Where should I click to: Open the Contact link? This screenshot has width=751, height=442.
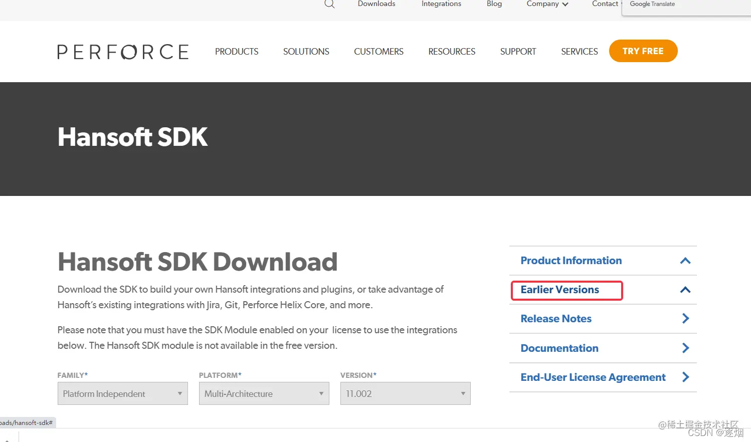click(605, 4)
